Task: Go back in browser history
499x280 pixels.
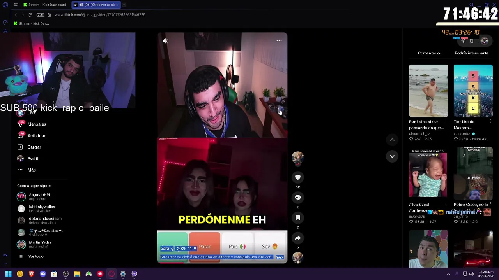Action: [x=16, y=15]
